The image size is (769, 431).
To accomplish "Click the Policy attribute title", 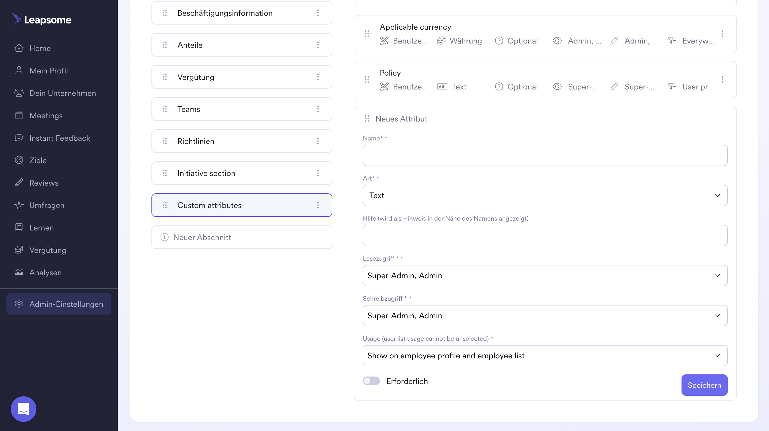I will point(390,73).
